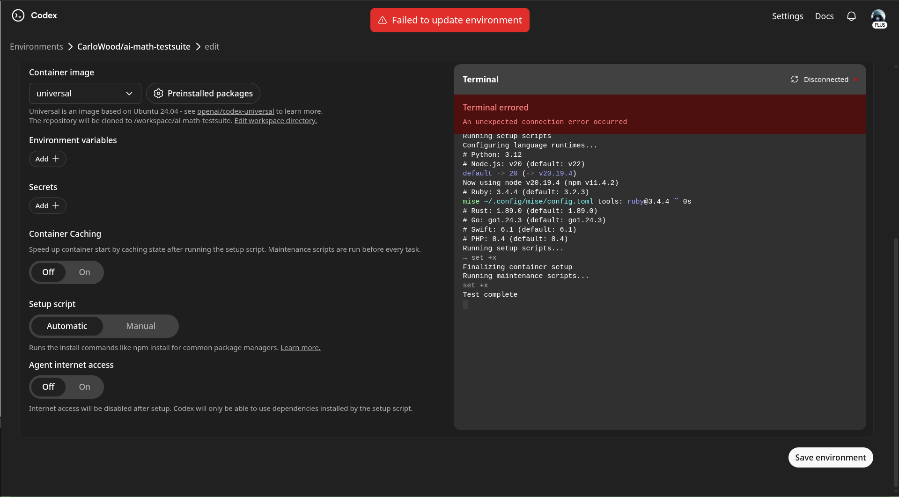Image resolution: width=899 pixels, height=497 pixels.
Task: Click 'Now using node v20.19.4' terminal line
Action: point(540,183)
